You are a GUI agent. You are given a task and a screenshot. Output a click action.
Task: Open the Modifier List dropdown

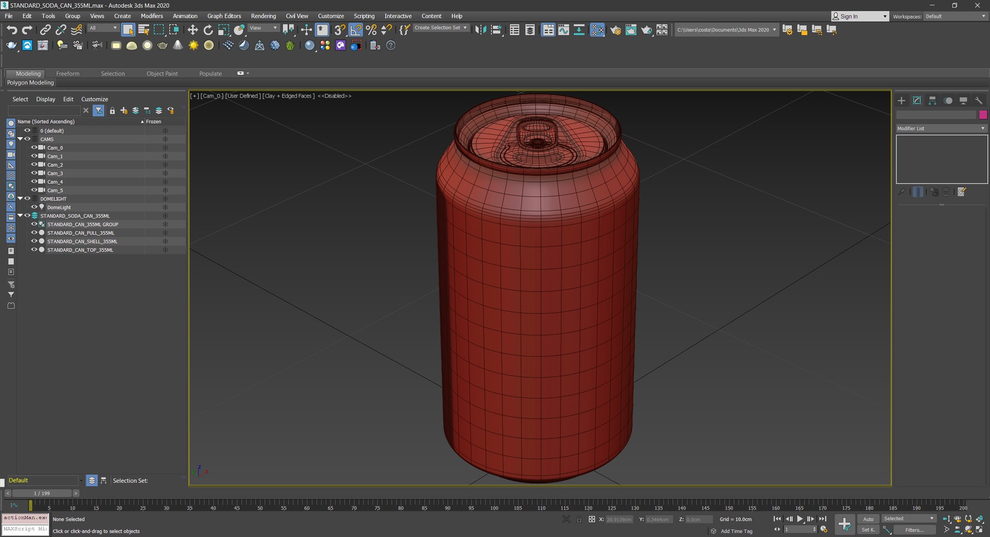click(941, 128)
